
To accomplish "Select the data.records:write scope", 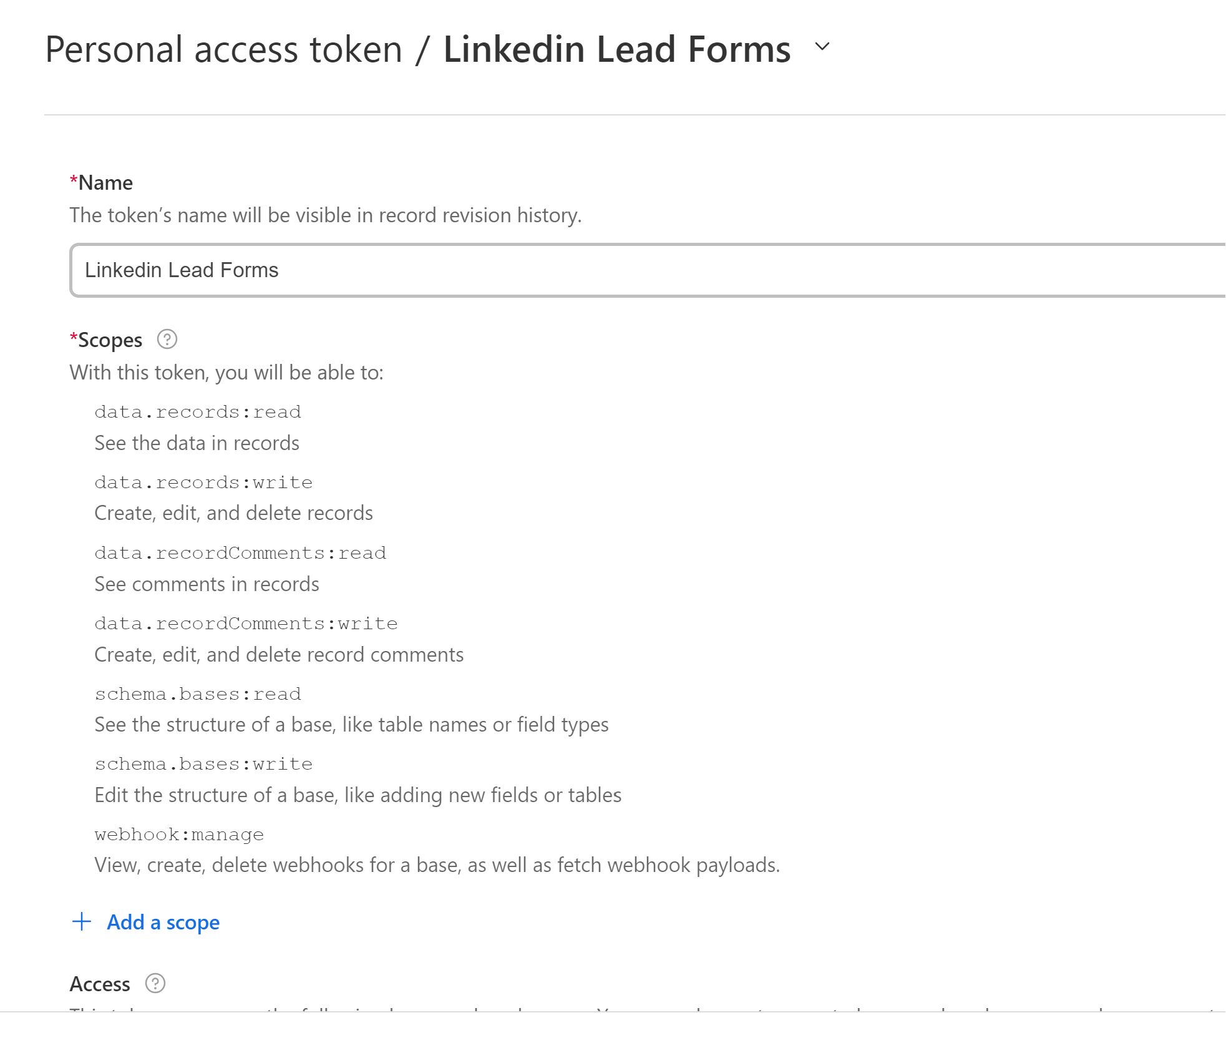I will pyautogui.click(x=203, y=482).
